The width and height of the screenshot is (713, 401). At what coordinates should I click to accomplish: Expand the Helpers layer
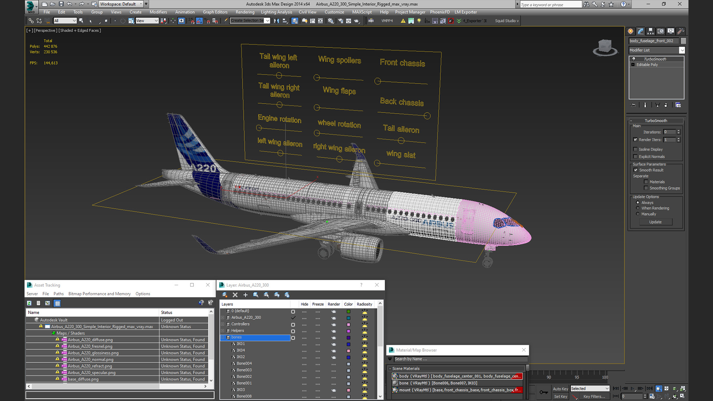pos(223,331)
